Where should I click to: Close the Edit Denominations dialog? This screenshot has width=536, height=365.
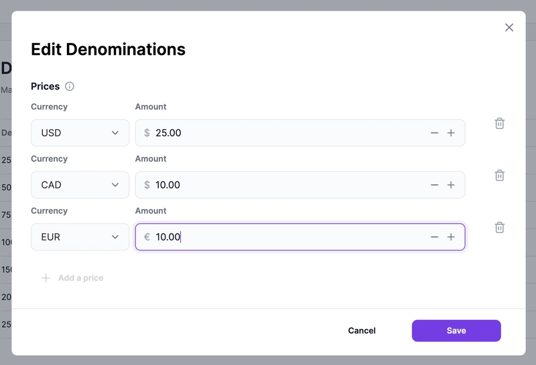pyautogui.click(x=509, y=27)
